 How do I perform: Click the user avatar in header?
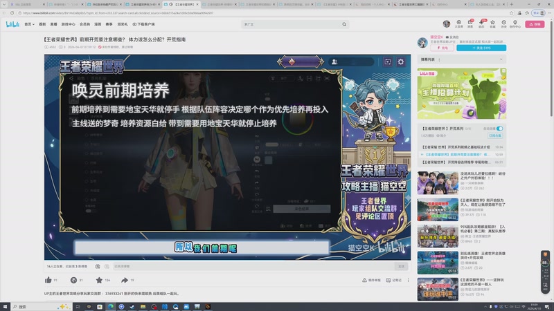coord(447,23)
